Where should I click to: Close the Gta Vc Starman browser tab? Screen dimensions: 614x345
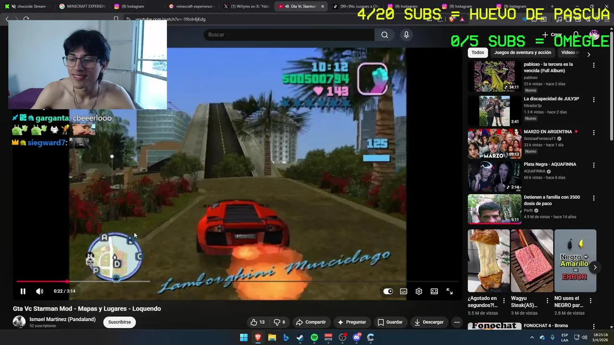pos(322,6)
